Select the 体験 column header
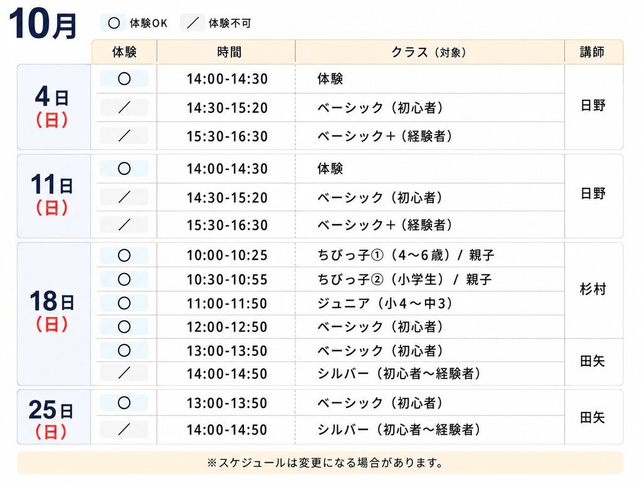This screenshot has height=482, width=642. click(x=124, y=52)
